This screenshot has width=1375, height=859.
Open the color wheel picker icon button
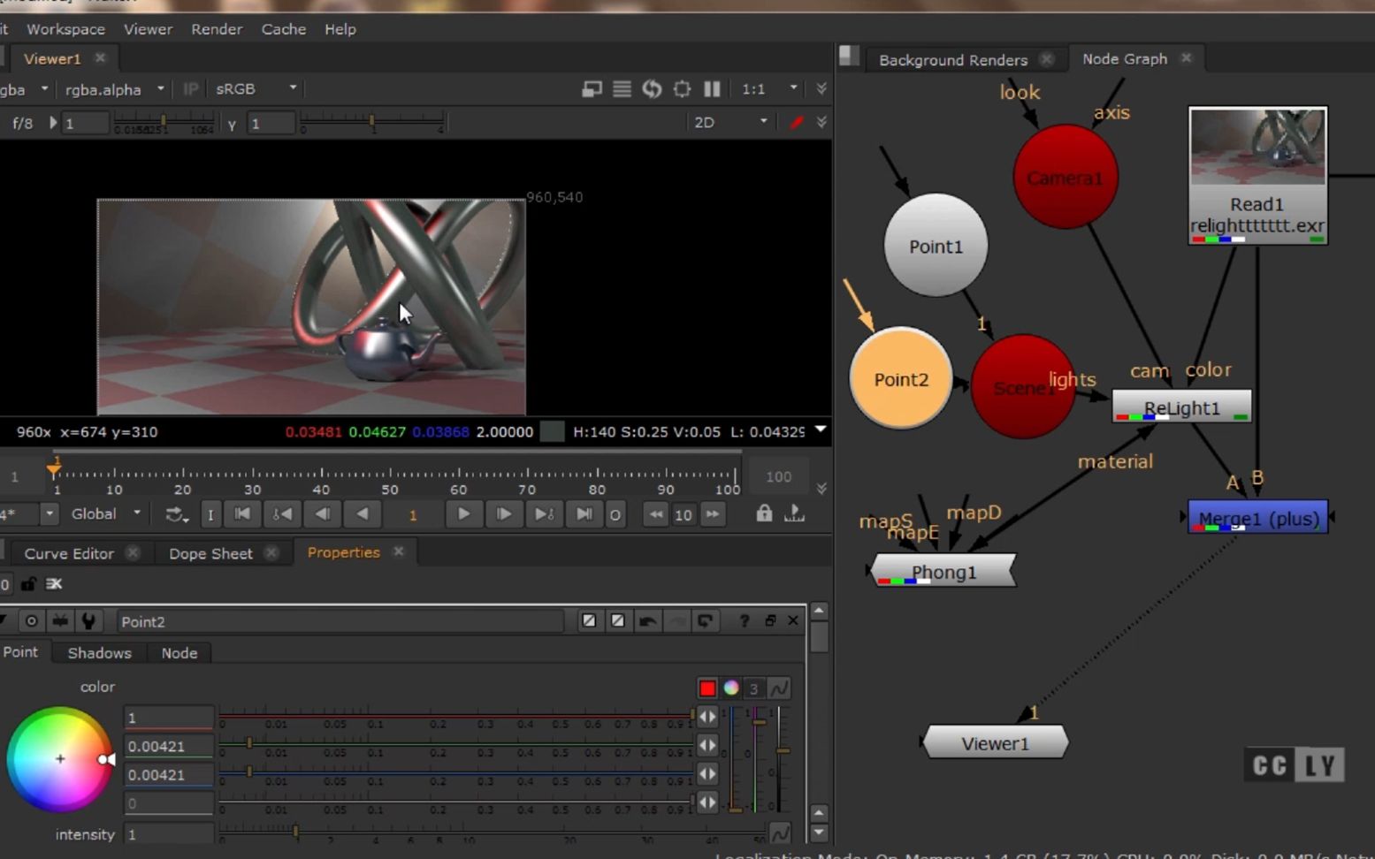731,688
